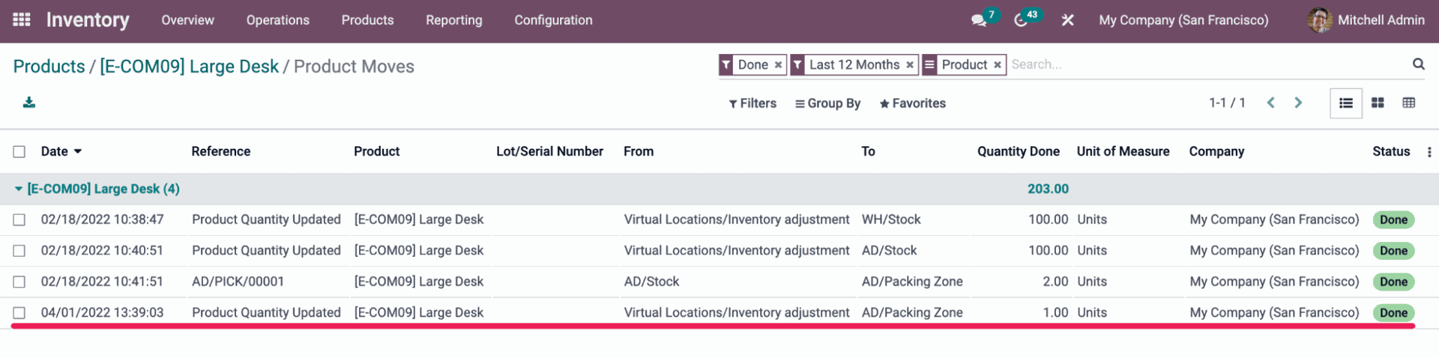
Task: Switch to kanban view icon
Action: click(1378, 103)
